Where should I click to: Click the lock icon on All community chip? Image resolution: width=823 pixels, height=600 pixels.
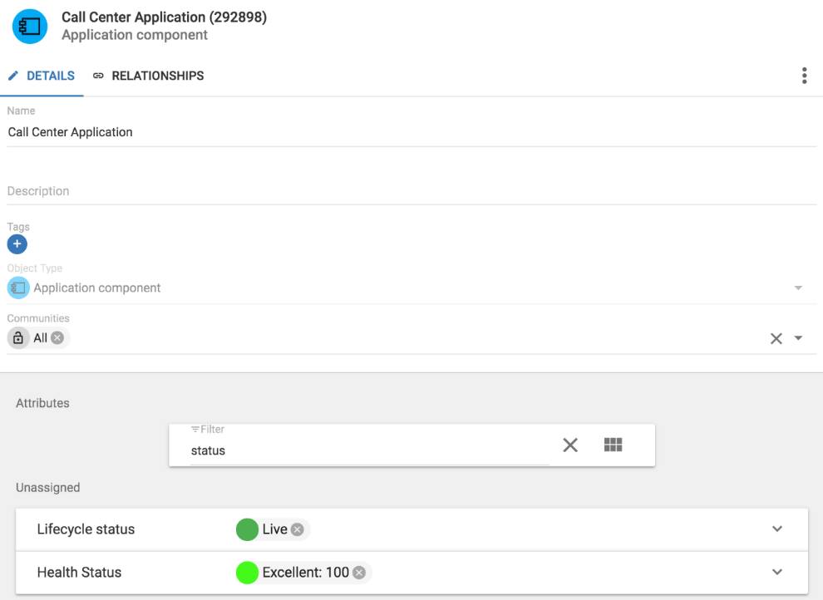click(x=18, y=337)
